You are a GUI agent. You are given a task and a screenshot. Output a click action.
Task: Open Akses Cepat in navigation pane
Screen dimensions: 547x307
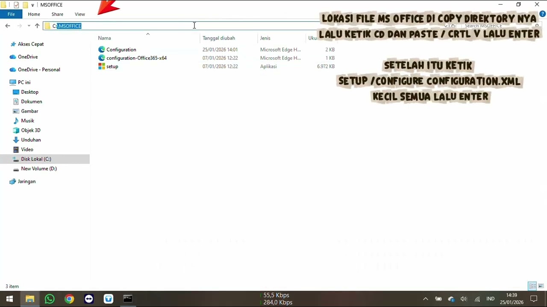point(31,44)
